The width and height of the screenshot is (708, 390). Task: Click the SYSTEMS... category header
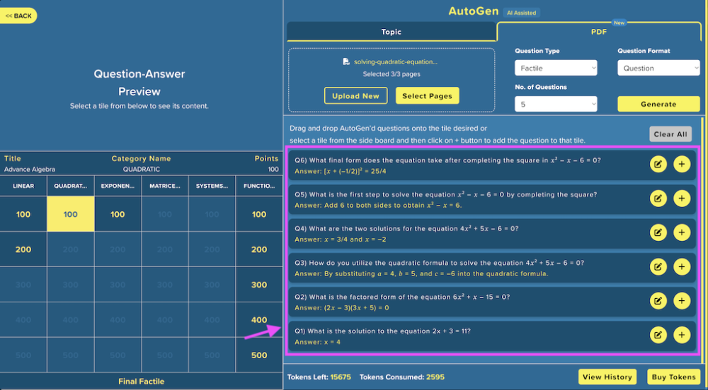tap(212, 186)
